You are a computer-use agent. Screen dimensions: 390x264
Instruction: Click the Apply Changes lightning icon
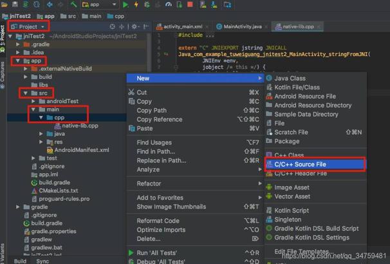pyautogui.click(x=136, y=5)
